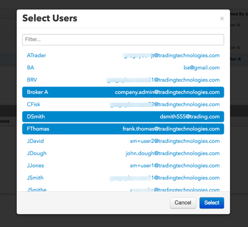
Task: Click the Filter input field
Action: [123, 40]
